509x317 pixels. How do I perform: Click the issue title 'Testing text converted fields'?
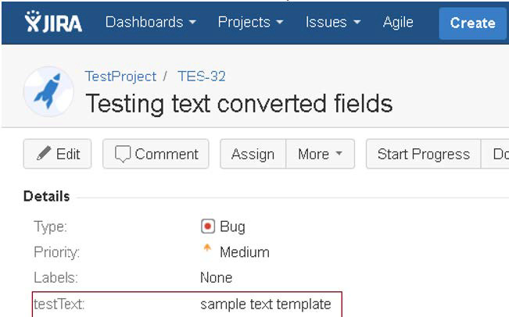pos(238,103)
